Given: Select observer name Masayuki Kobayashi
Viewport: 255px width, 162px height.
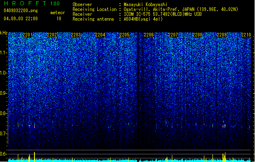Looking at the screenshot, I should click(x=146, y=4).
